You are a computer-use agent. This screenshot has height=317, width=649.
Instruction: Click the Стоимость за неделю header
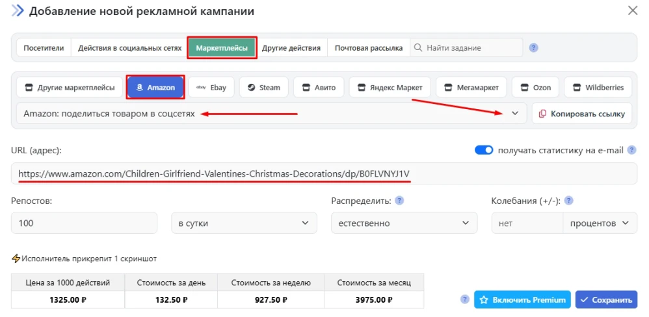[271, 283]
